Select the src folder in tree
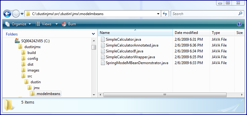Image resolution: width=247 pixels, height=115 pixels. tap(30, 76)
